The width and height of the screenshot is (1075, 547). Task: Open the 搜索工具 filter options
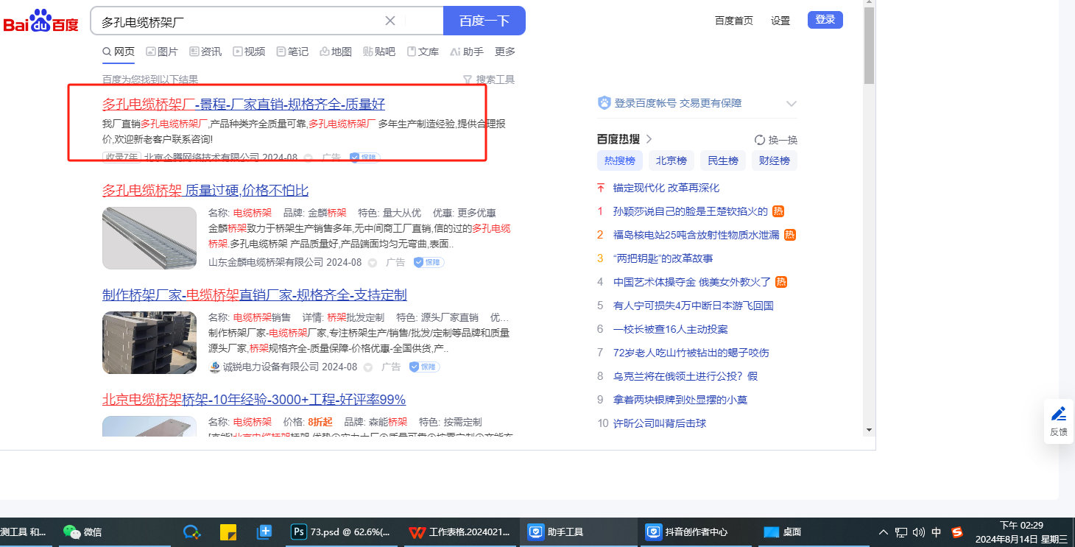click(x=488, y=80)
